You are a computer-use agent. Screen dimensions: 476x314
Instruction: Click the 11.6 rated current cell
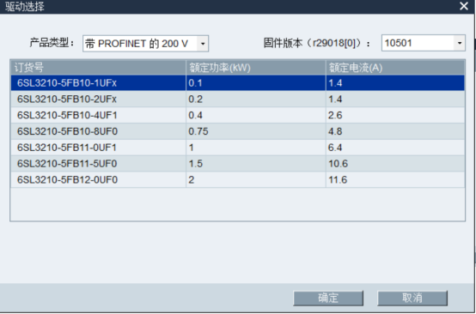[x=395, y=179]
